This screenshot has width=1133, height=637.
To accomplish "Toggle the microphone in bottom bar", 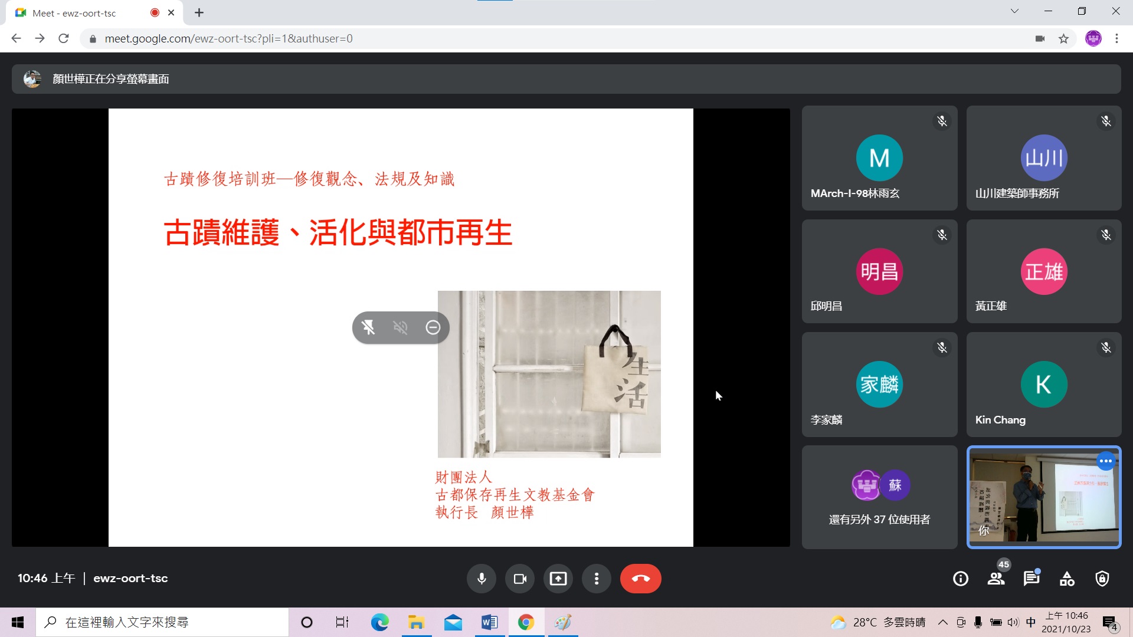I will [x=482, y=579].
